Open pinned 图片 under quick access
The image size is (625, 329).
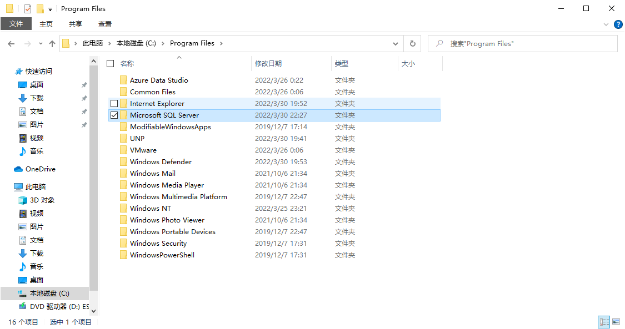pyautogui.click(x=37, y=124)
